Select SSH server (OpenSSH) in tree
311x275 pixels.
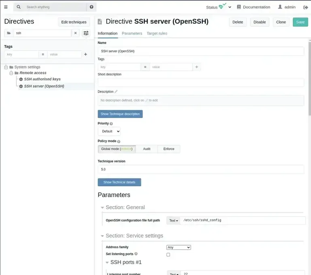pos(44,86)
